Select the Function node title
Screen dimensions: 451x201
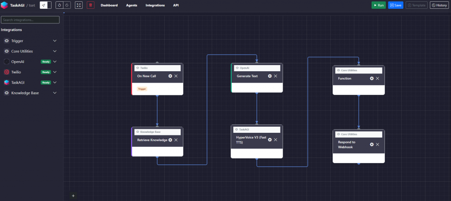coord(344,78)
